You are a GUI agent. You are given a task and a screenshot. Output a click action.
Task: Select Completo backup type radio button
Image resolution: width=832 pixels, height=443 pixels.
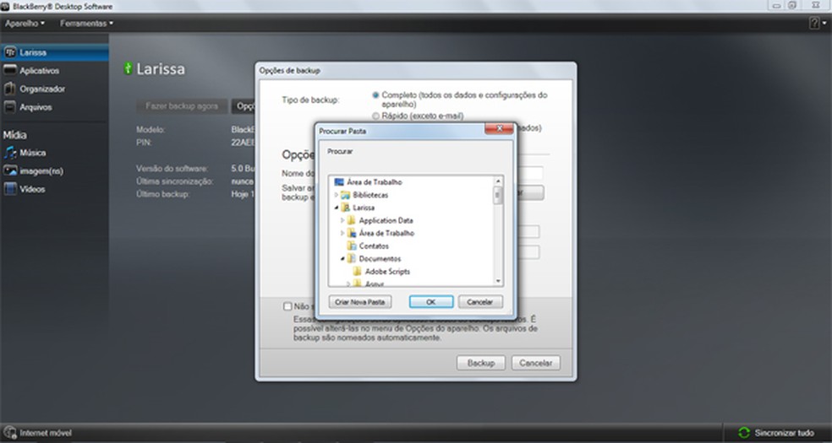[x=375, y=95]
